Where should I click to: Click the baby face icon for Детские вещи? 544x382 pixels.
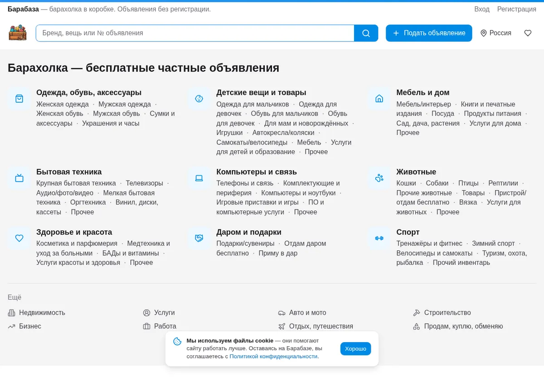(x=199, y=99)
